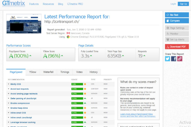
Task: Click YSlow Score A (96%) value
Action: [52, 56]
